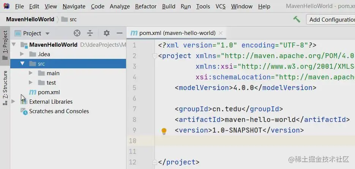355x169 pixels.
Task: Open the Tools menu
Action: coord(203,6)
